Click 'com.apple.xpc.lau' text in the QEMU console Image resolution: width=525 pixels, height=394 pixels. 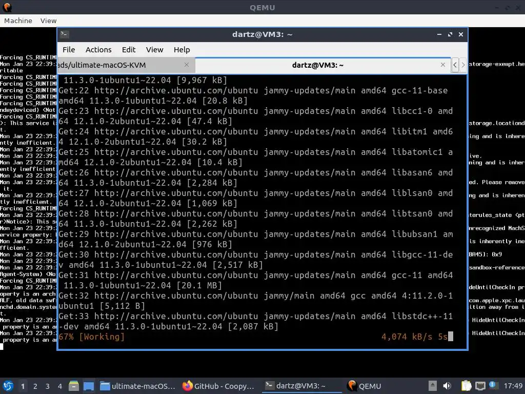click(x=497, y=300)
